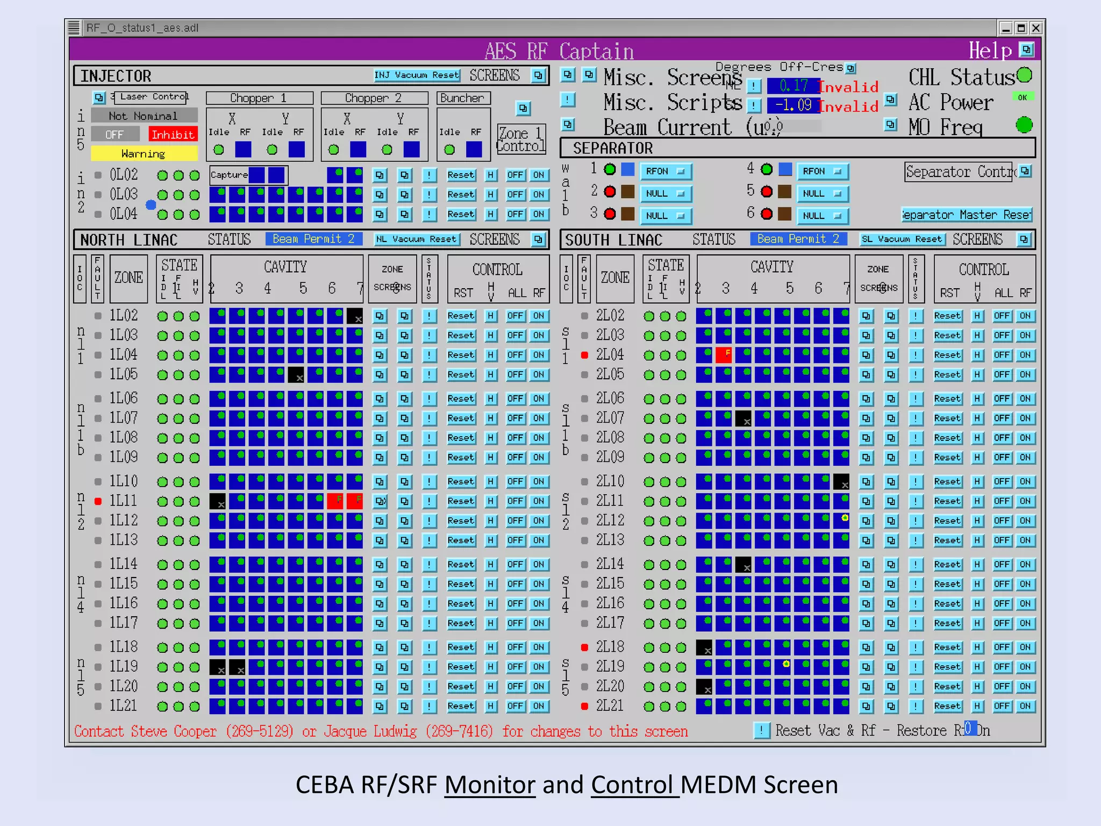This screenshot has width=1101, height=826.
Task: Click the H button for zone 1L19
Action: pyautogui.click(x=490, y=667)
